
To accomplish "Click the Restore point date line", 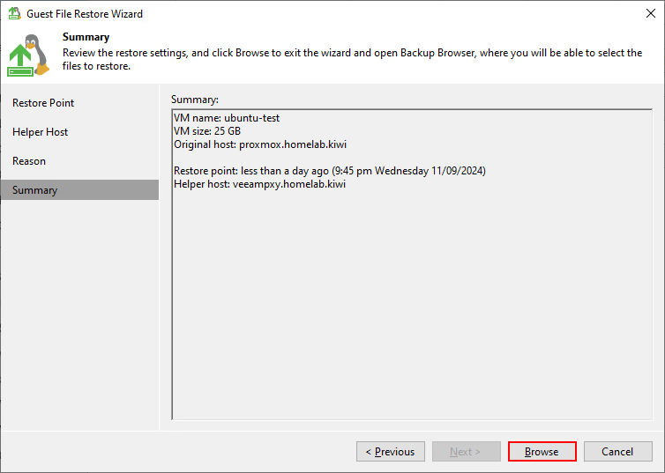I will click(330, 171).
